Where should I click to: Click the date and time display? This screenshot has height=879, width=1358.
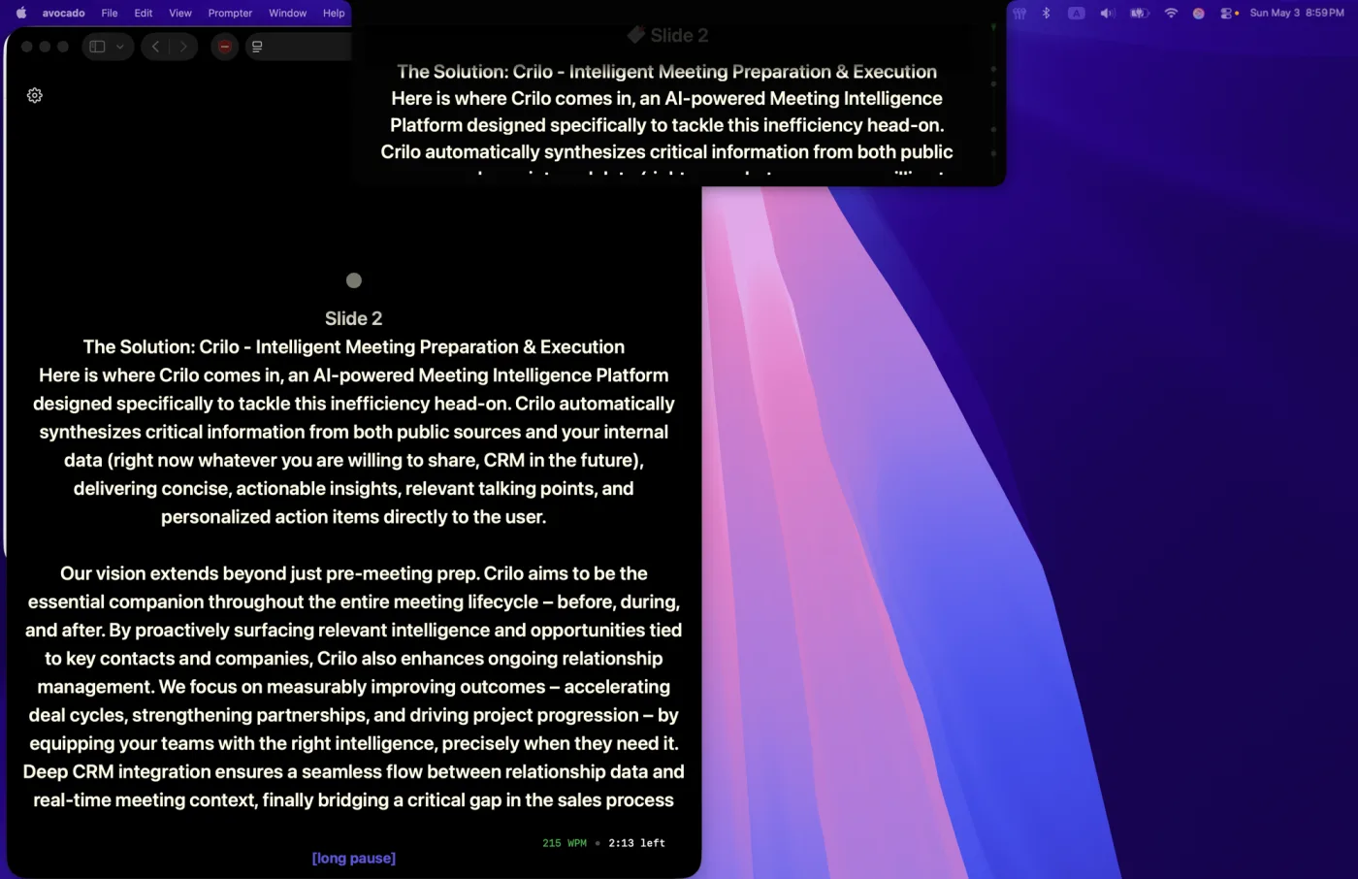[x=1297, y=13]
